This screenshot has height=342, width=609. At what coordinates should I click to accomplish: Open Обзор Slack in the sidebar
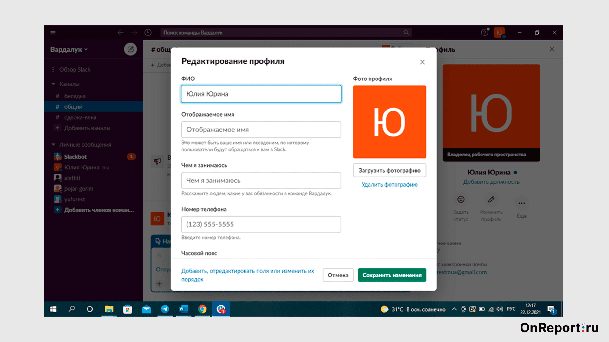click(x=75, y=69)
